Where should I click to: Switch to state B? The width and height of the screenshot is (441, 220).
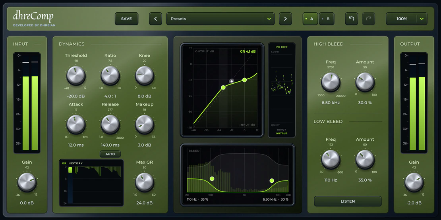(327, 19)
